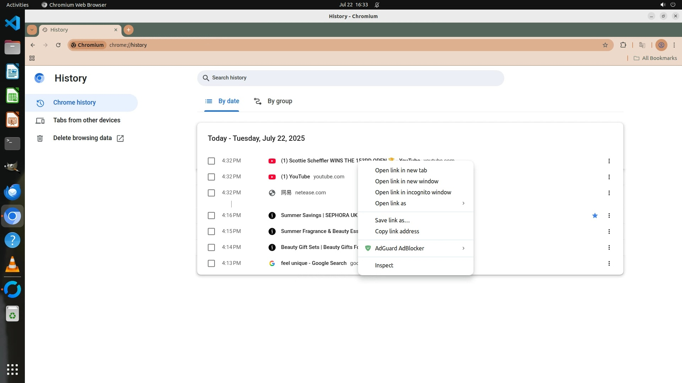Tick checkbox for feel unique Google Search
Screen dimensions: 682x383
(x=211, y=263)
